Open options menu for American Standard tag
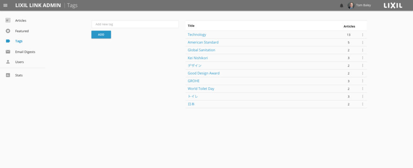Viewport: 413px width, 168px height. pyautogui.click(x=363, y=42)
